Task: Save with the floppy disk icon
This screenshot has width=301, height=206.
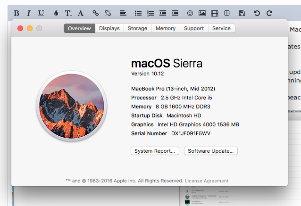Action: (242, 13)
